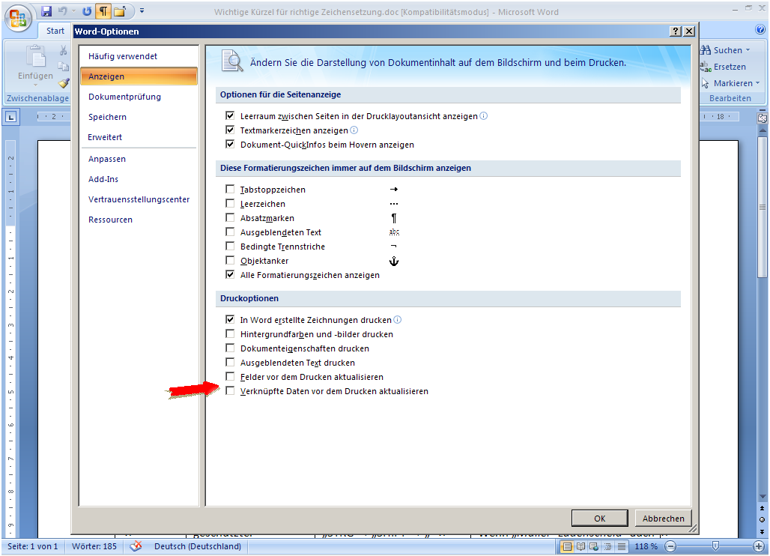
Task: Click the blue Repeat arrow icon
Action: click(87, 10)
